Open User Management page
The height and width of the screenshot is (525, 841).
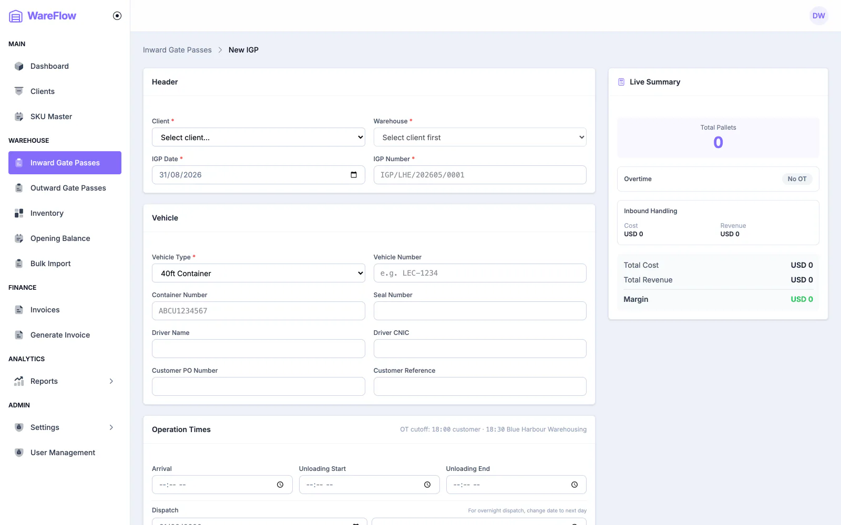pyautogui.click(x=65, y=453)
